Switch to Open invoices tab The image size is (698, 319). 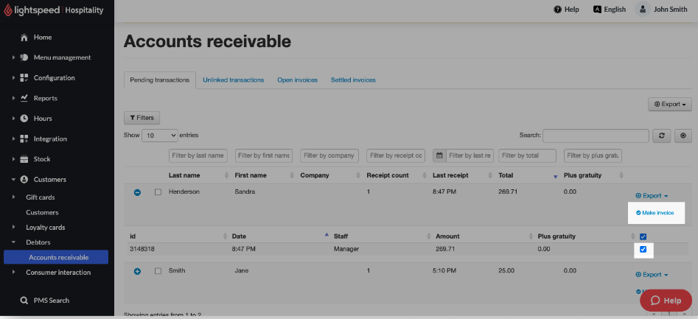(297, 80)
